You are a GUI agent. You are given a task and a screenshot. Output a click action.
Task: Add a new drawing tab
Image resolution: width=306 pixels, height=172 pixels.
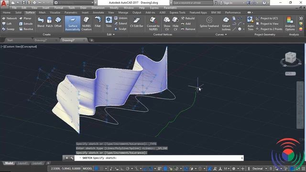point(91,40)
